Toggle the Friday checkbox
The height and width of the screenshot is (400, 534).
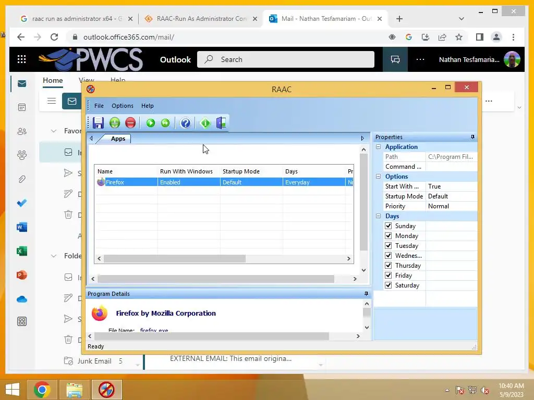click(388, 275)
